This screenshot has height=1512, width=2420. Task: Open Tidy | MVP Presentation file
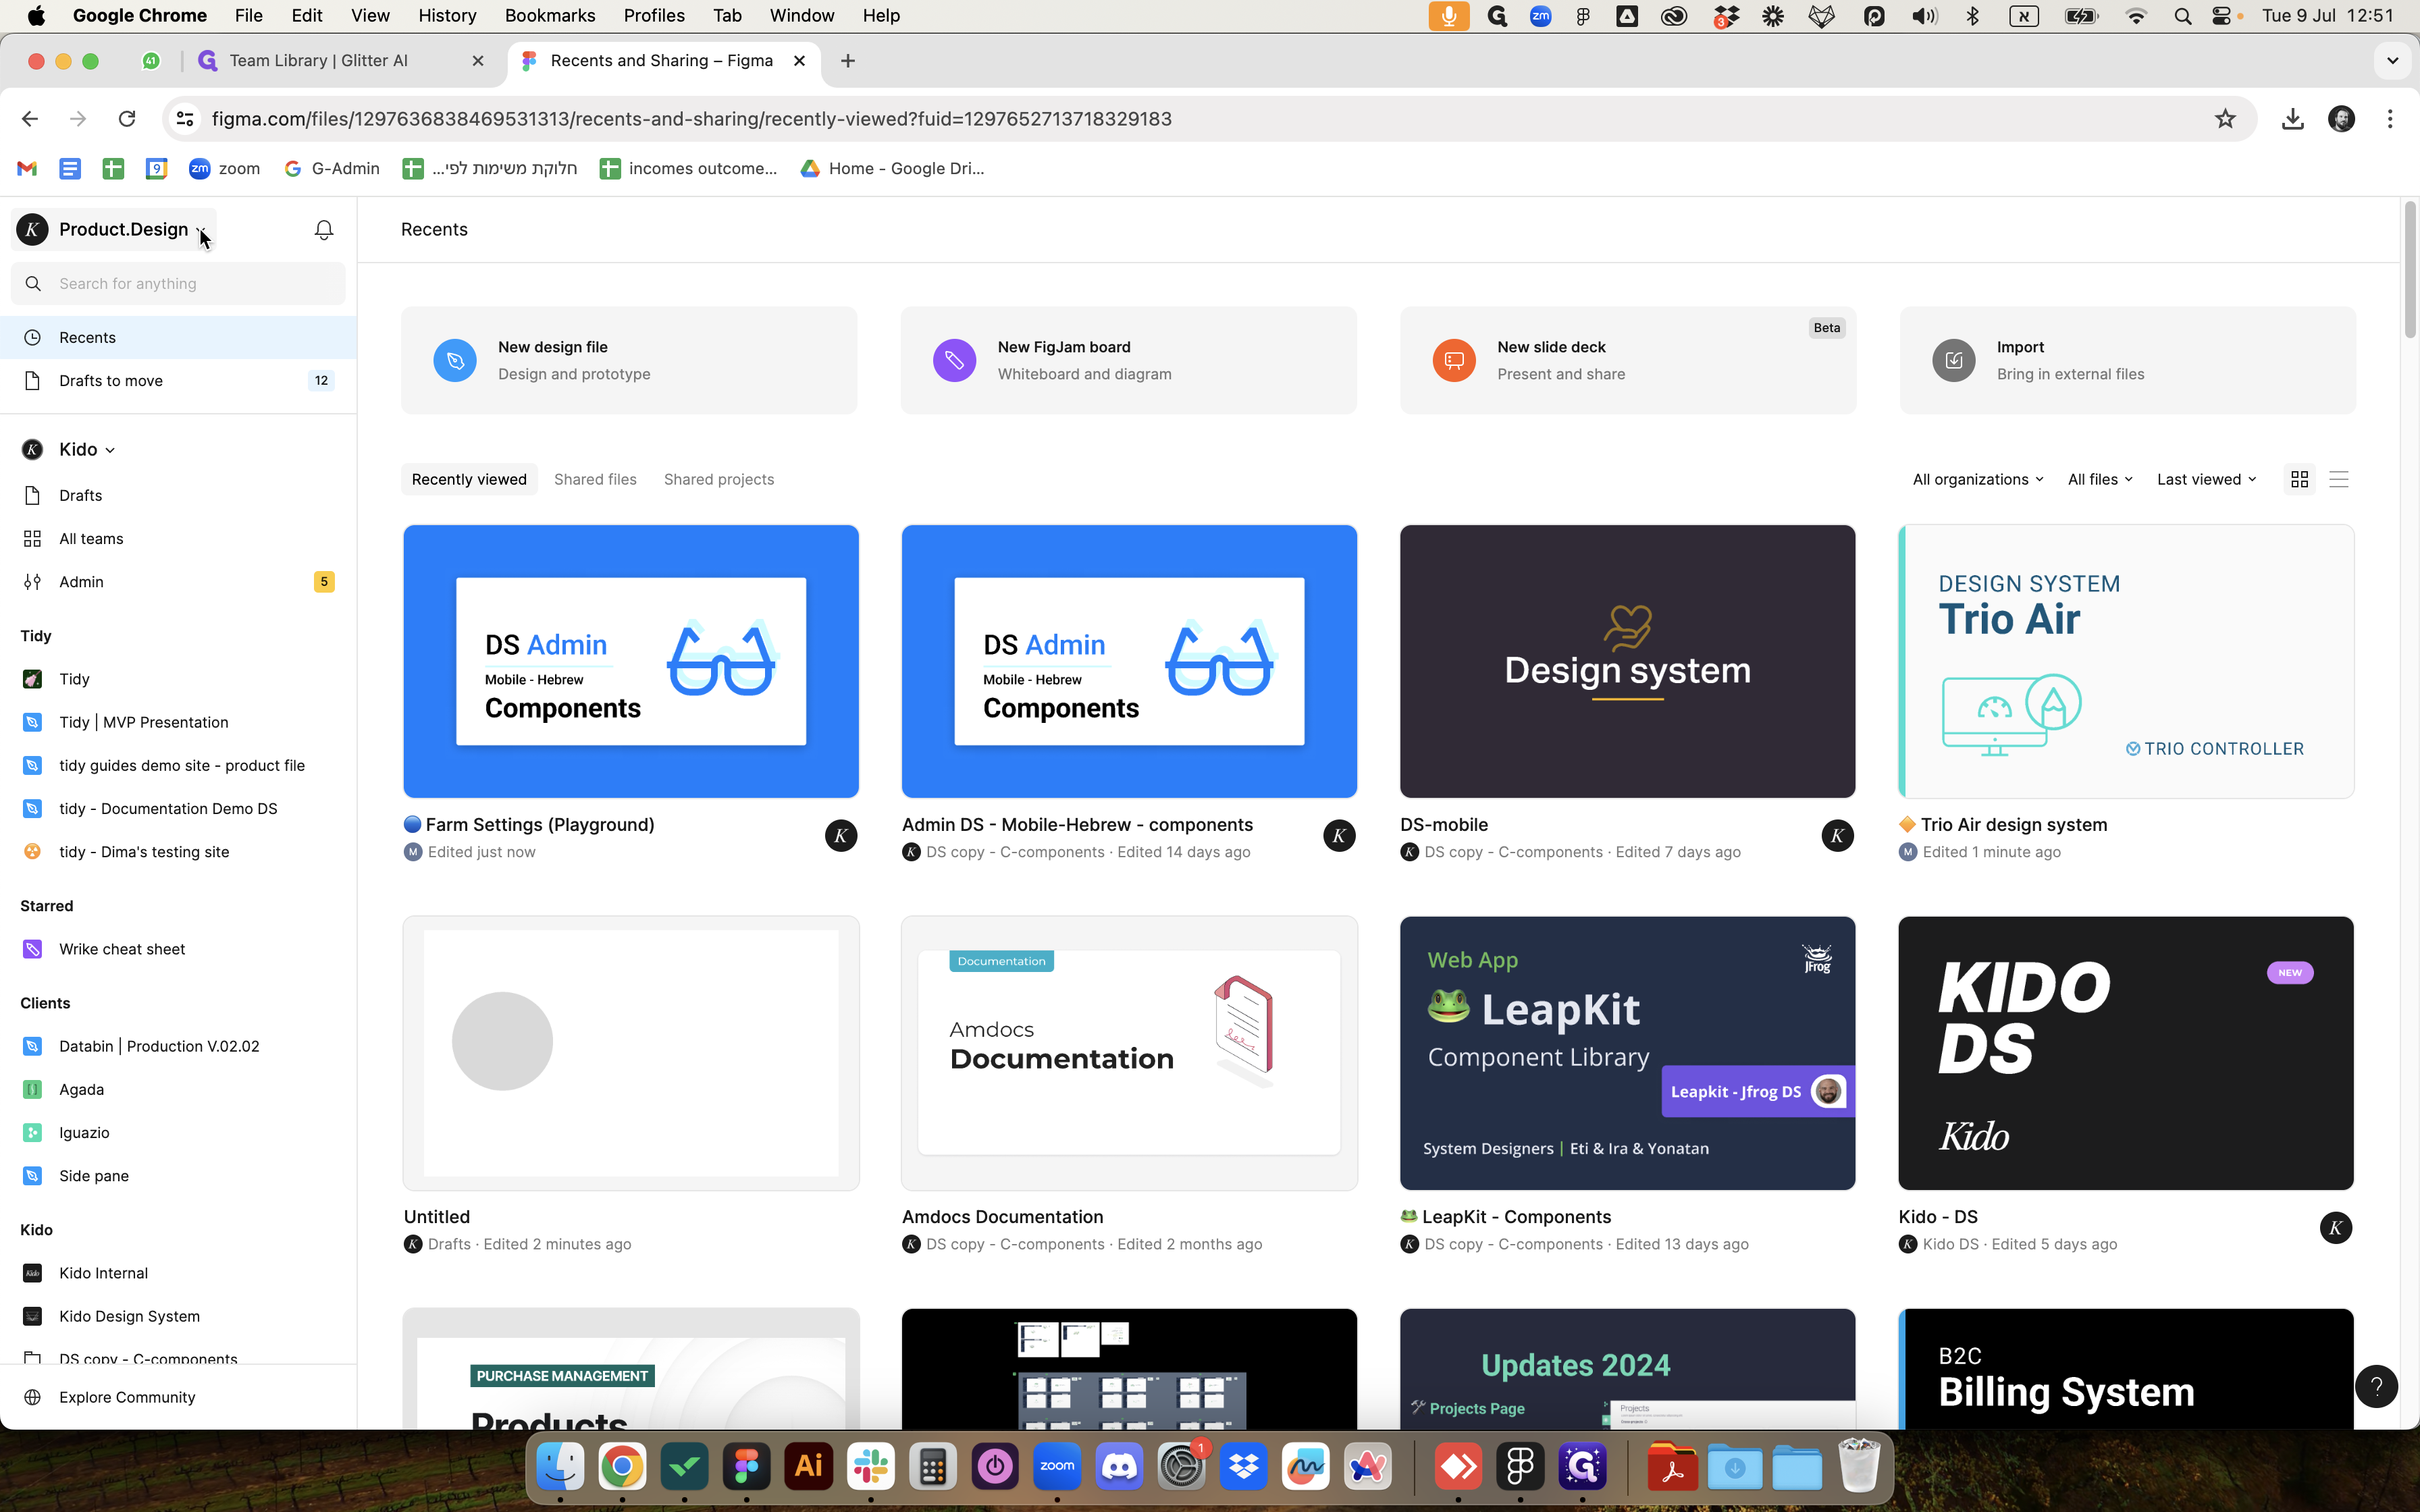(178, 722)
